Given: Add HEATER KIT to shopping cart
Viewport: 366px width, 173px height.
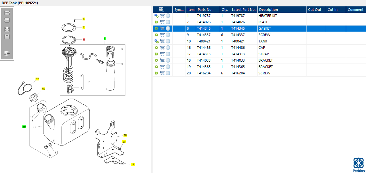Looking at the screenshot, I should tap(162, 16).
